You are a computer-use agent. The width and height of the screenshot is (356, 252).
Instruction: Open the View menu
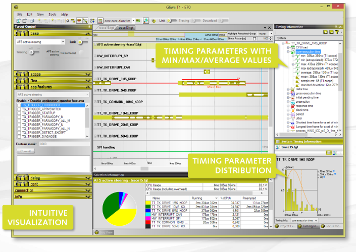tap(40, 14)
